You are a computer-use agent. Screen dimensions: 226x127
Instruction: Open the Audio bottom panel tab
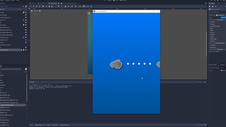coord(49,125)
